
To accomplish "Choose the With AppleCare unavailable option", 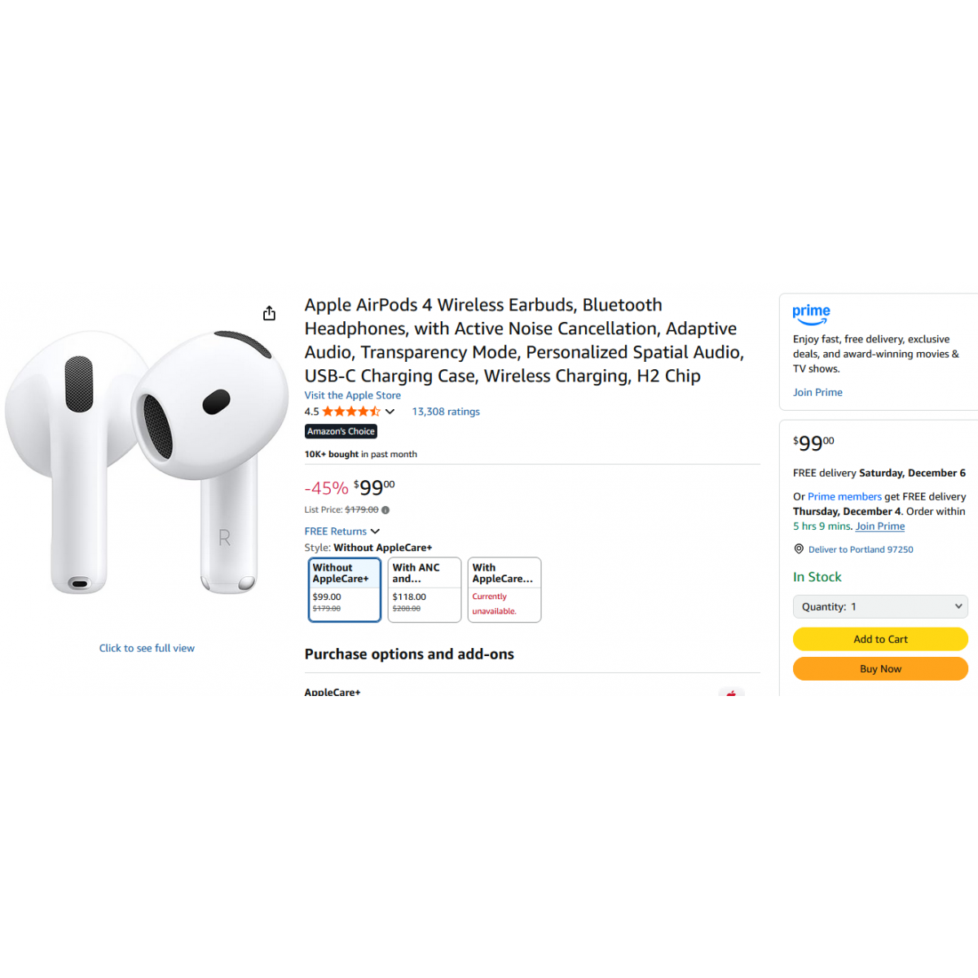I will tap(504, 589).
